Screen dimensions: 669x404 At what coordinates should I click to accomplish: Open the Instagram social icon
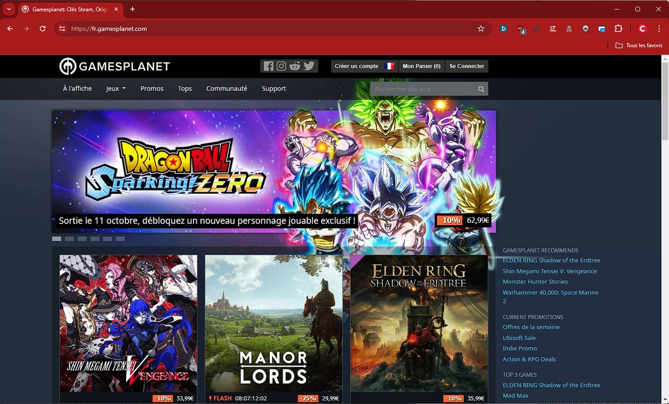(282, 65)
